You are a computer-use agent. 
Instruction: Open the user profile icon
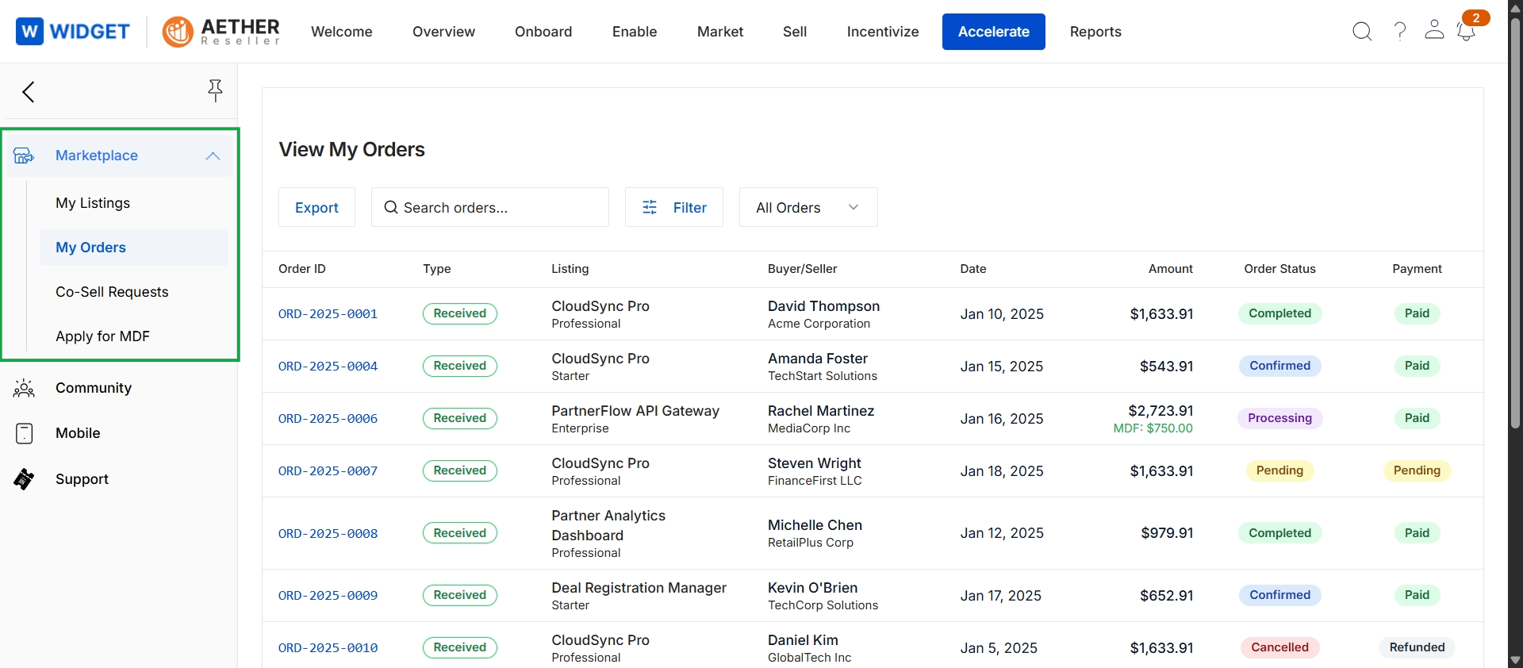(1434, 30)
